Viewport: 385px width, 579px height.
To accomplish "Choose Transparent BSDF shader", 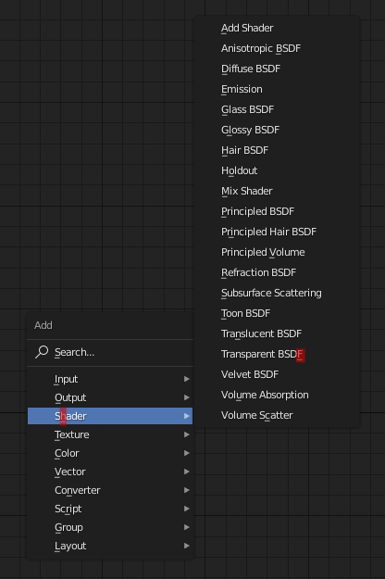I will point(277,354).
